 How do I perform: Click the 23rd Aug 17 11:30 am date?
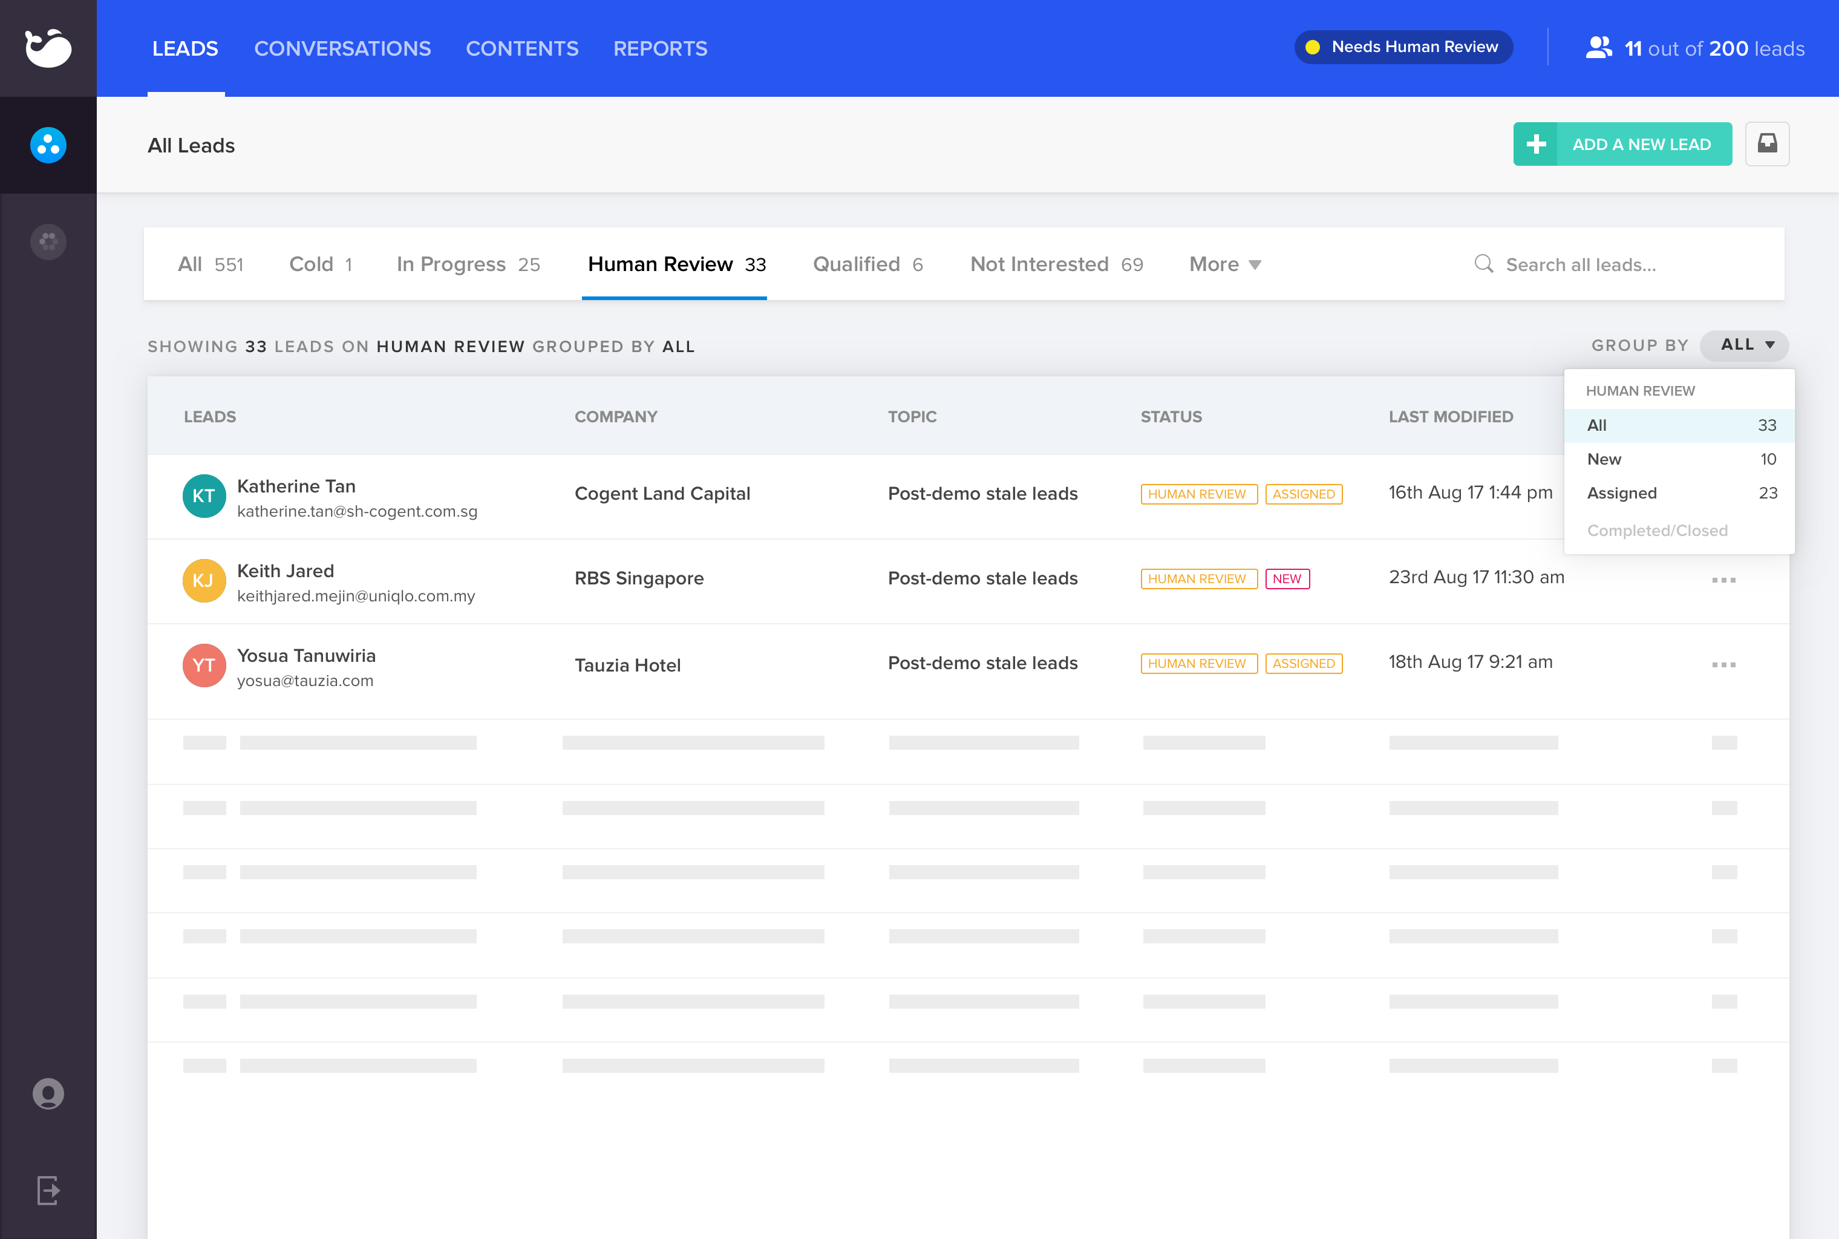[x=1477, y=577]
